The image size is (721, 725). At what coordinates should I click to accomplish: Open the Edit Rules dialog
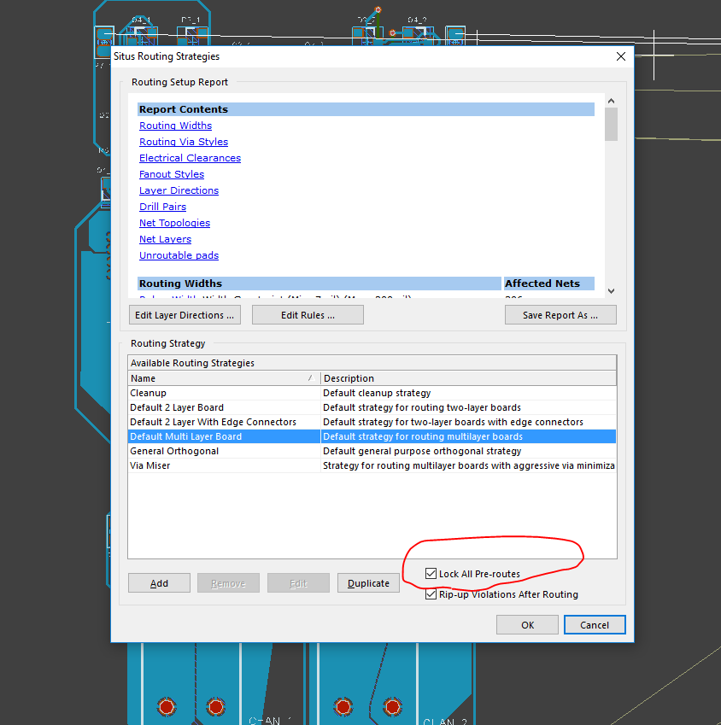pos(308,315)
